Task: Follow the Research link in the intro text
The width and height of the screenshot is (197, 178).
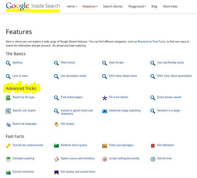Action: coord(143,41)
